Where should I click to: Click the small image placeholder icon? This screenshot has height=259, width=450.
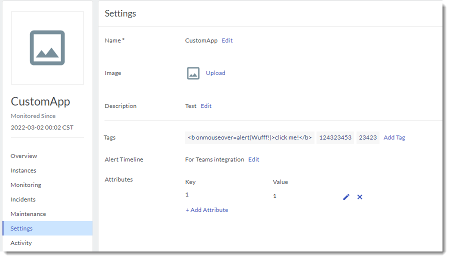click(193, 73)
